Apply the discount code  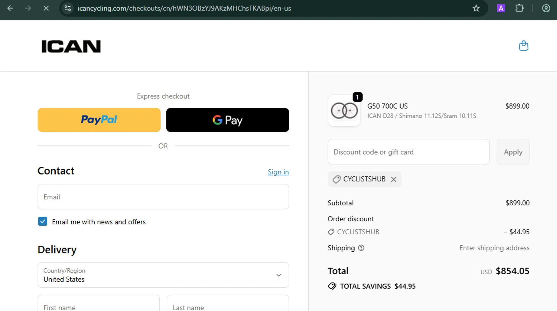(513, 152)
